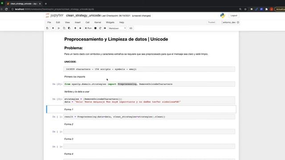Cut selected cells with scissors icon
This screenshot has height=160, width=285.
[59, 28]
